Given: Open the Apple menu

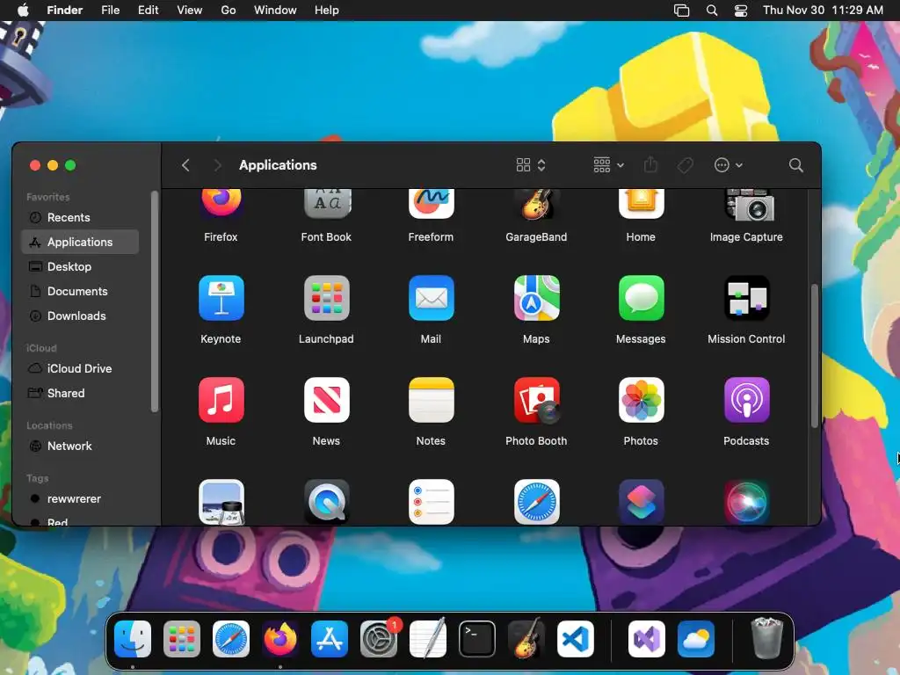Looking at the screenshot, I should 23,11.
